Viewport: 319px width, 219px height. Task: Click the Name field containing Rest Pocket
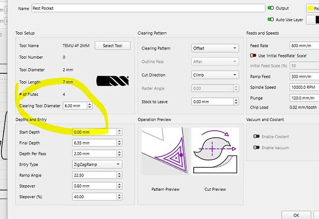(x=148, y=8)
